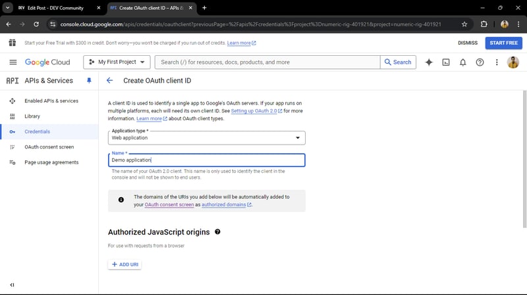Open the help question mark menu
The height and width of the screenshot is (295, 527).
pos(480,62)
